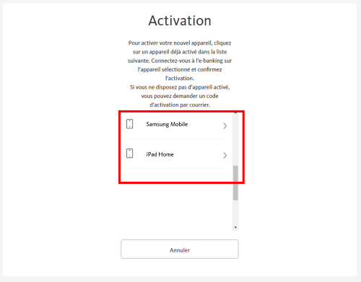Click the scrollbar up arrow

coord(235,113)
